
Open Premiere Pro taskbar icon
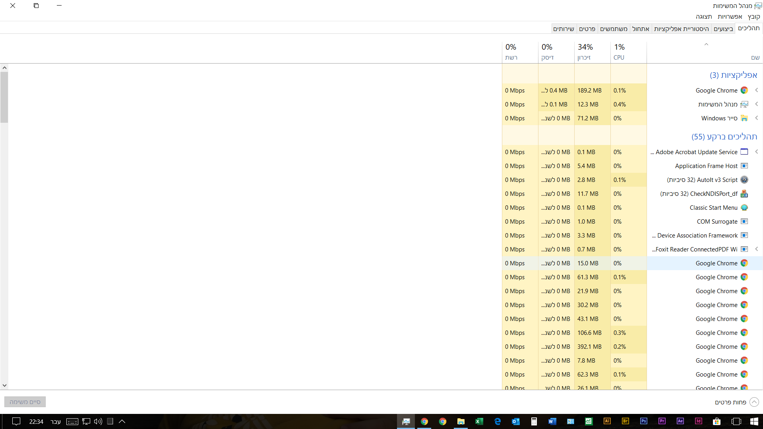tap(662, 421)
